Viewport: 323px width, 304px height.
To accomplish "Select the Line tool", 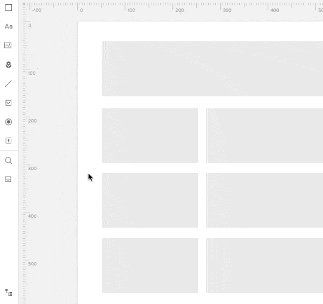I will tap(8, 83).
